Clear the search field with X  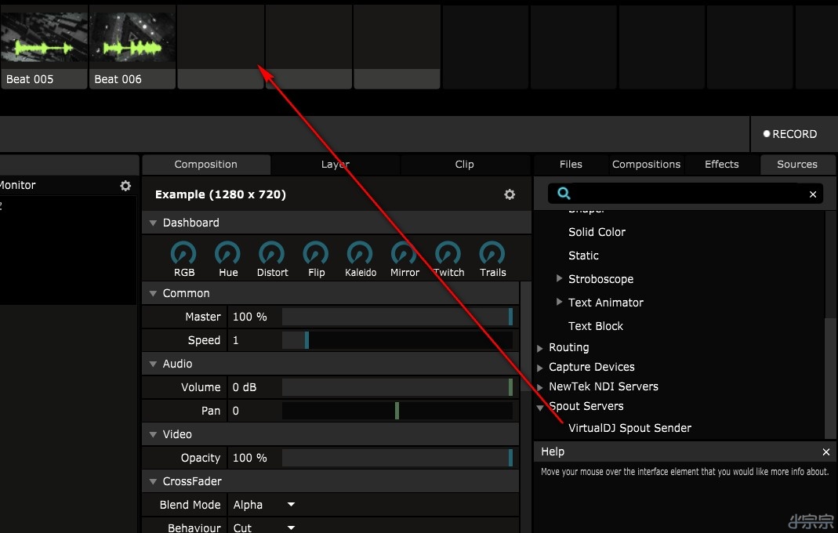click(813, 194)
